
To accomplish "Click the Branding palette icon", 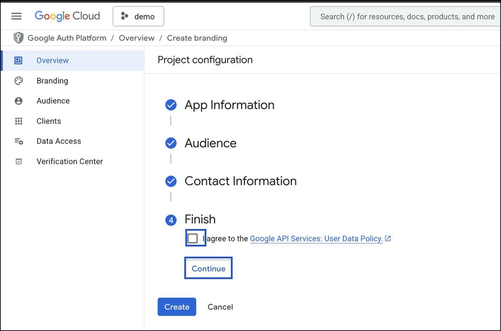I will coord(19,81).
